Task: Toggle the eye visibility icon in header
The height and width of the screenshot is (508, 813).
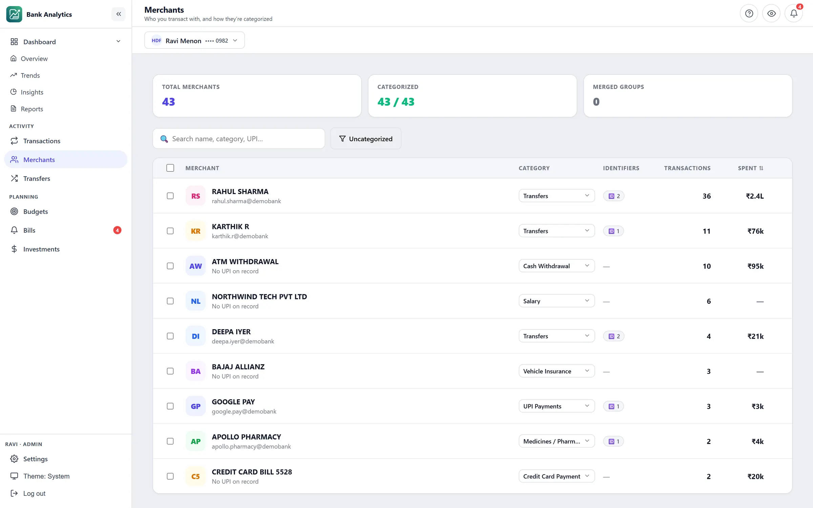Action: [771, 14]
